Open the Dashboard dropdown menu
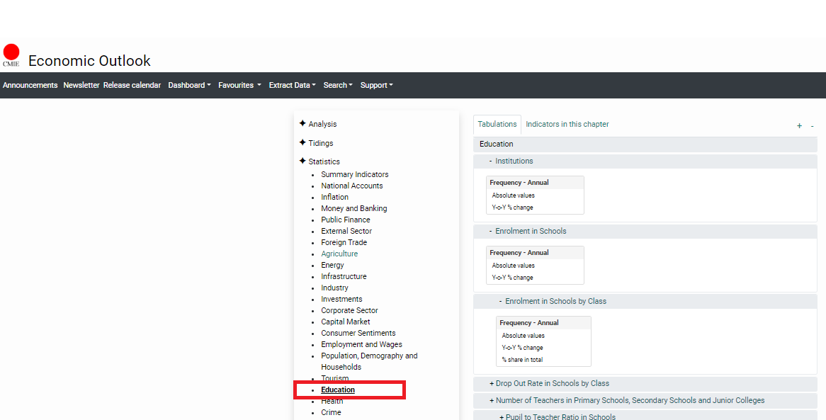The image size is (826, 420). pyautogui.click(x=189, y=85)
